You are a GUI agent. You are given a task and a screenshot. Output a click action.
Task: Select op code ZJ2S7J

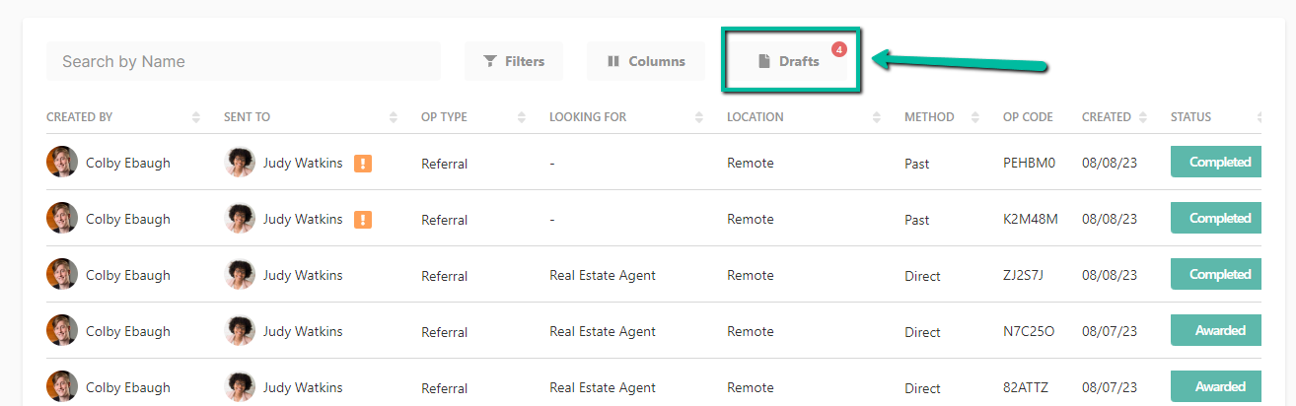click(1025, 275)
